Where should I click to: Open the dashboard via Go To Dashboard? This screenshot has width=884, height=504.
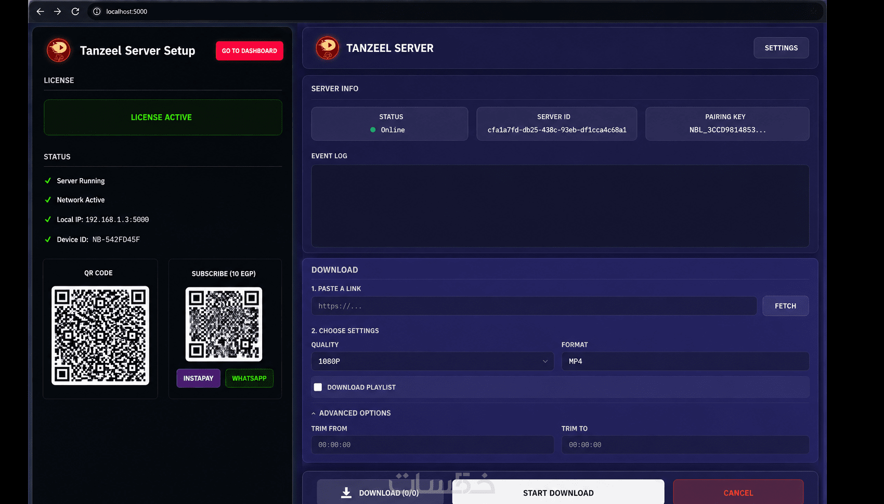click(250, 51)
